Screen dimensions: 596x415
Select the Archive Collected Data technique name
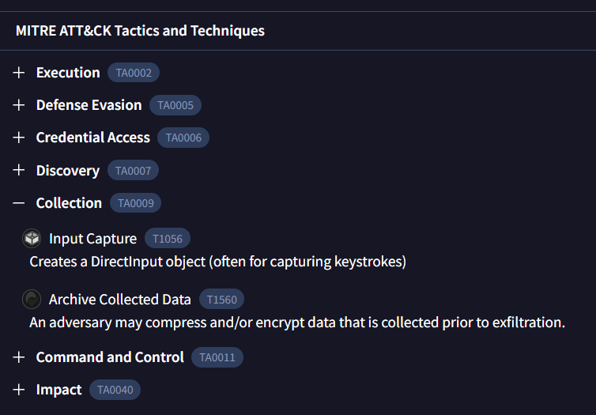(x=120, y=300)
